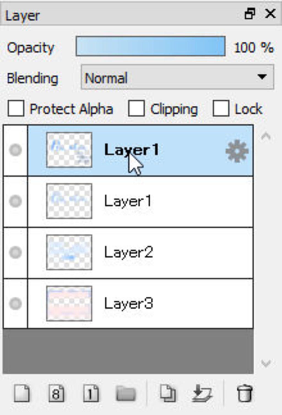Open the Blending mode dropdown
The height and width of the screenshot is (415, 282).
(x=177, y=77)
